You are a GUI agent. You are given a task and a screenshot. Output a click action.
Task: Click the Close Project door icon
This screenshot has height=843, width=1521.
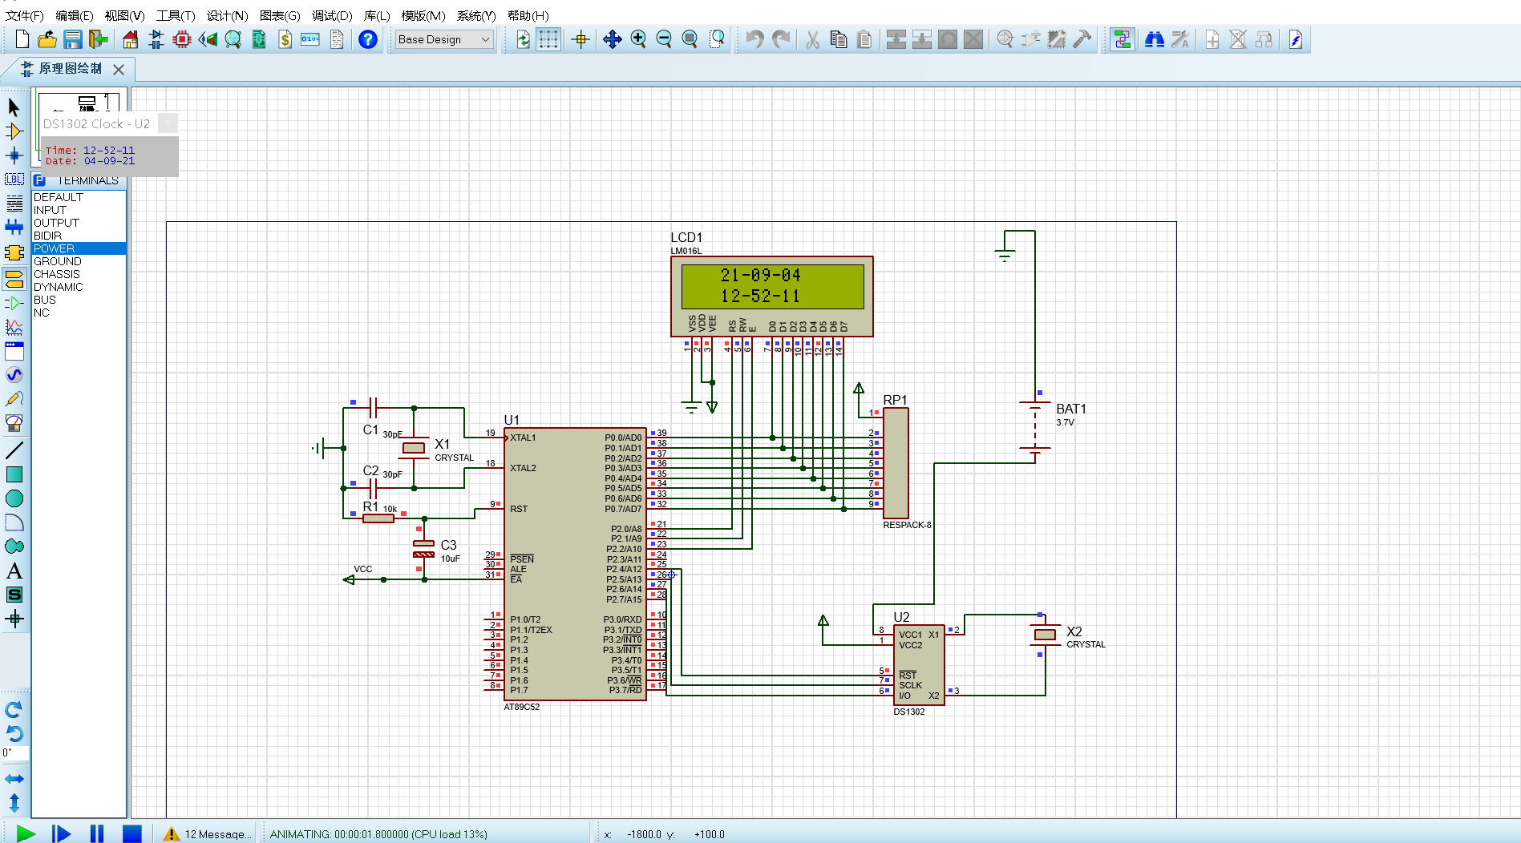99,39
